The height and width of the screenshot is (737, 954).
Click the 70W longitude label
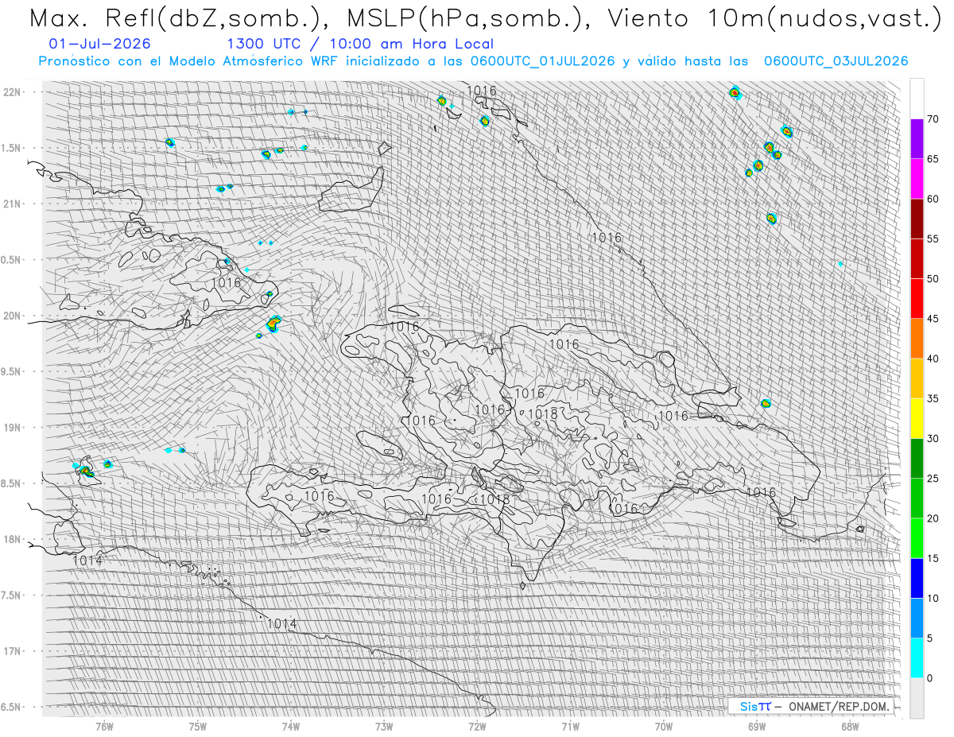click(x=664, y=726)
